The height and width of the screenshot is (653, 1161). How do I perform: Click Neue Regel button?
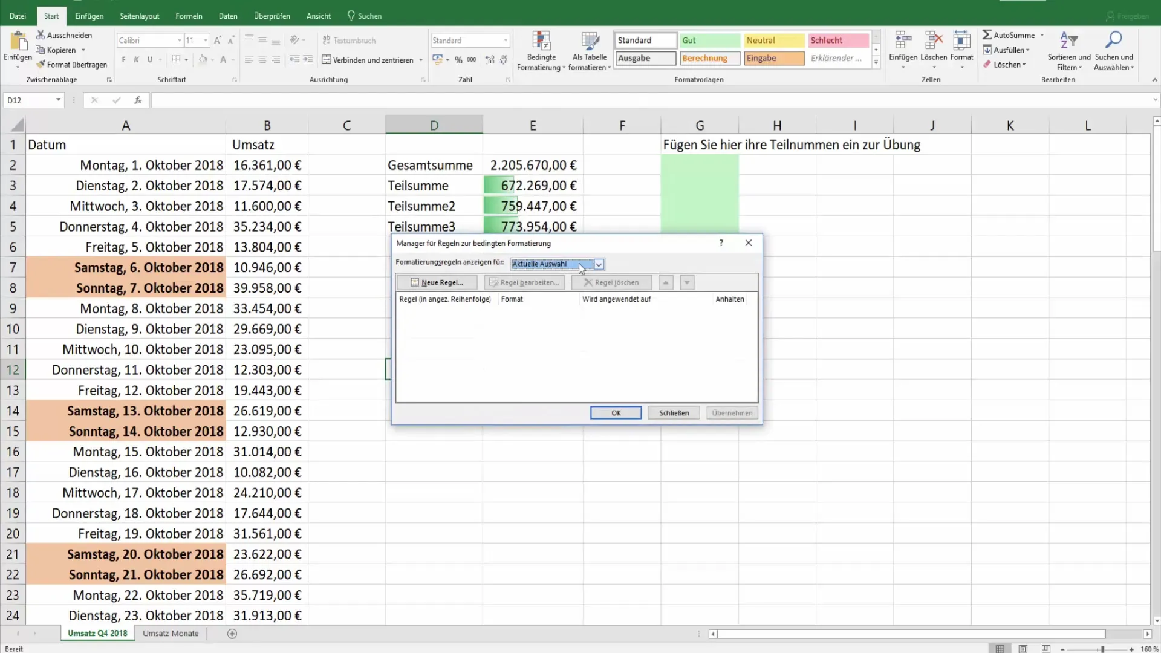click(437, 282)
